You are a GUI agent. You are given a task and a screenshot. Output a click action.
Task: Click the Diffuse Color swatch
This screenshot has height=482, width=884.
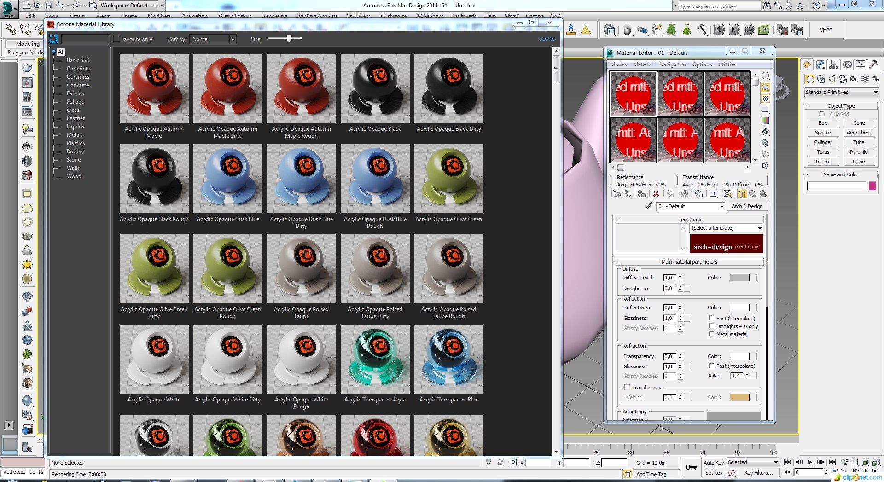tap(740, 278)
